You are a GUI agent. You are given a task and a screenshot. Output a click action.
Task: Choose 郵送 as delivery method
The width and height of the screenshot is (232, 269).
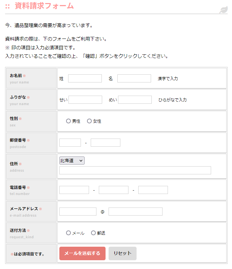pos(93,233)
